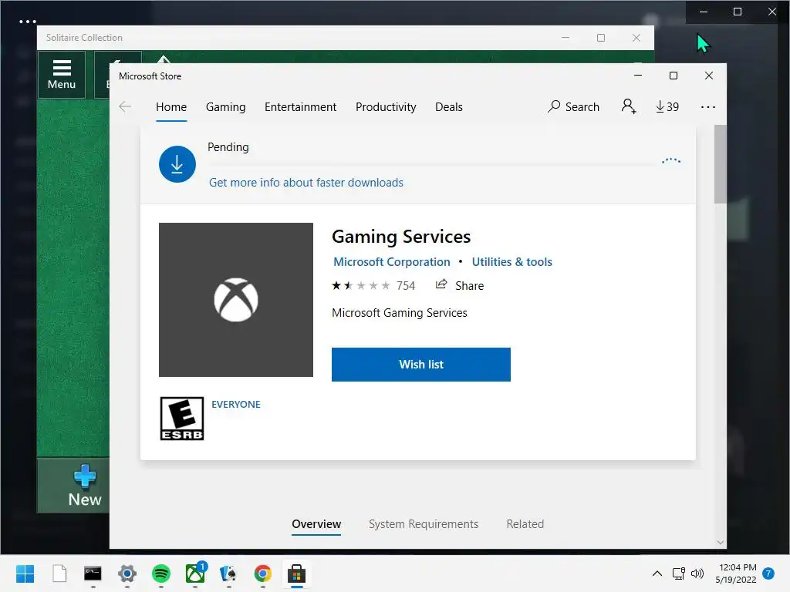Click the blue pending download circle icon
This screenshot has height=592, width=790.
pos(177,164)
